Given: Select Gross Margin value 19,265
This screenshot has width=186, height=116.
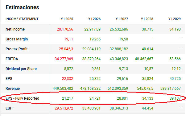Looking at the screenshot, I should coord(95,39).
